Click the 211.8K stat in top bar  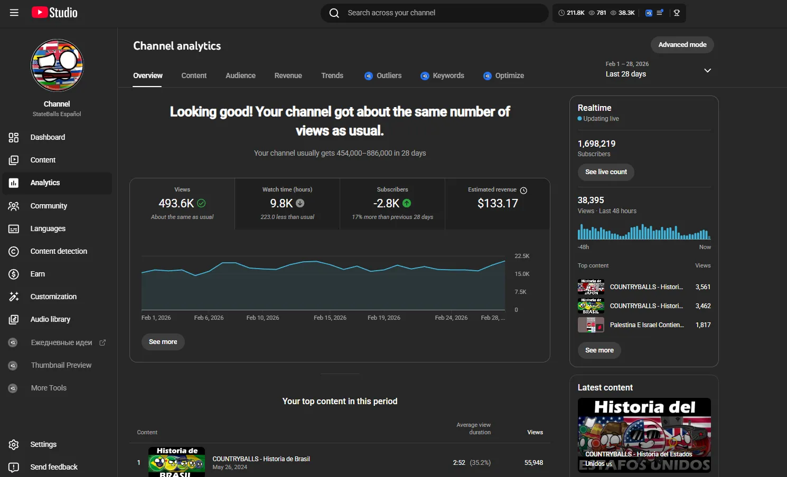[571, 13]
